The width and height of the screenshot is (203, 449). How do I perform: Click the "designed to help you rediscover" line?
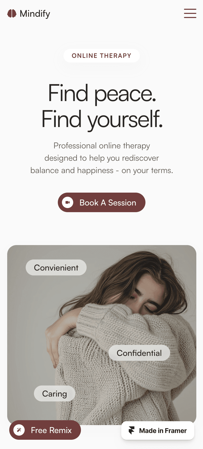click(102, 158)
